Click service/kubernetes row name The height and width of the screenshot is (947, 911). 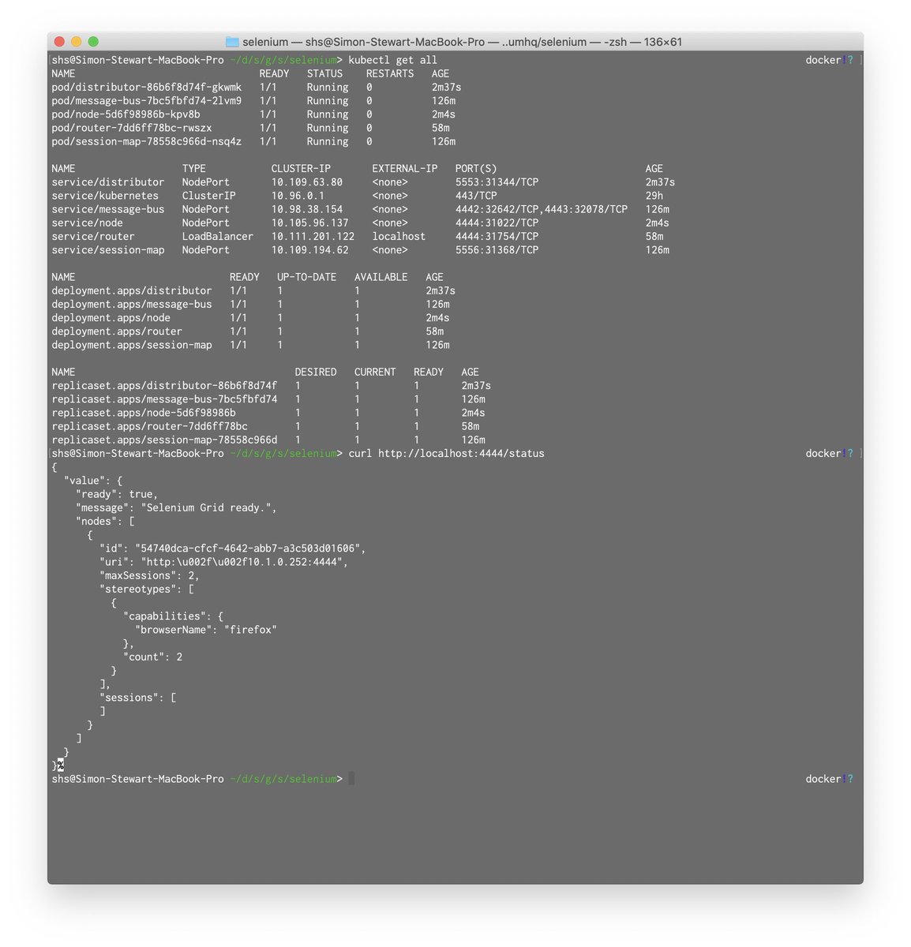coord(105,196)
